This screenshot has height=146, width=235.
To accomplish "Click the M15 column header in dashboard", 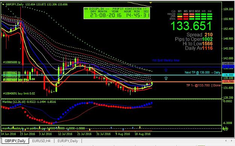I will [191, 11].
